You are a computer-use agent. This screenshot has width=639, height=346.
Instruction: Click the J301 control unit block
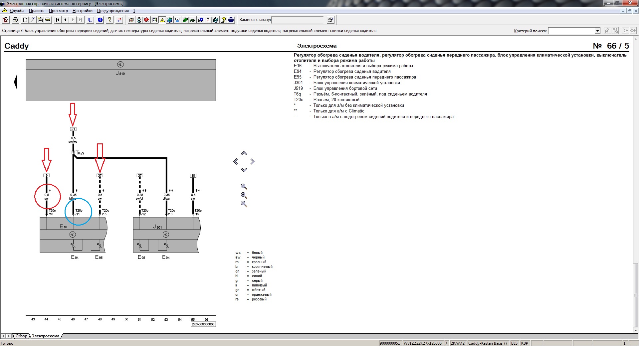tap(166, 235)
